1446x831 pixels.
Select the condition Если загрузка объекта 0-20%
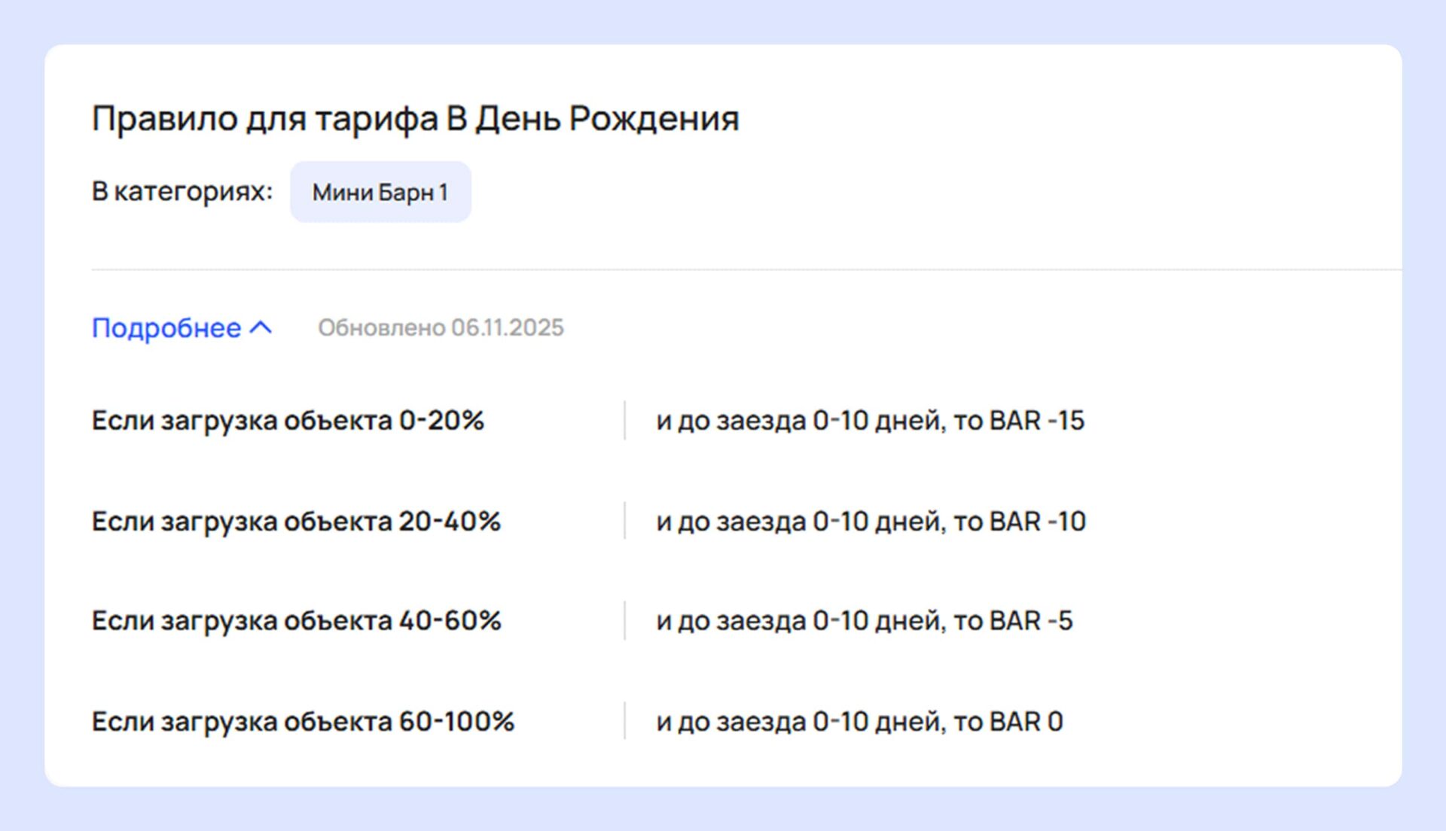(288, 421)
